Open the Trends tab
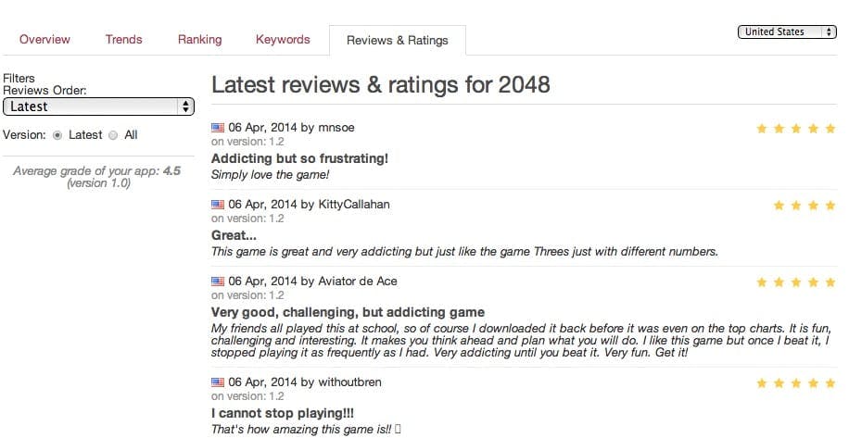 pyautogui.click(x=123, y=40)
